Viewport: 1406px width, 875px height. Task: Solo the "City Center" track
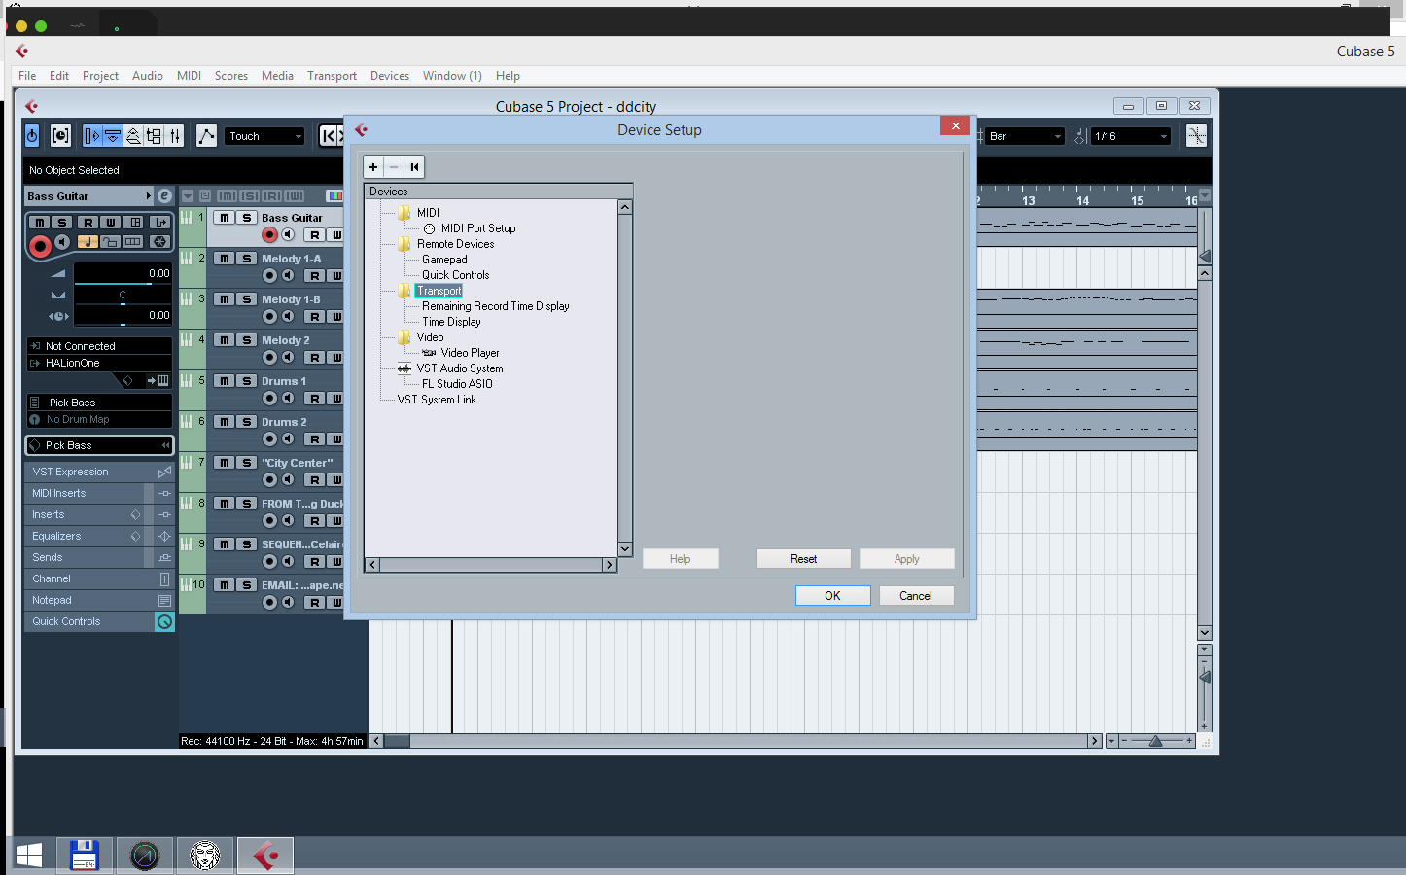247,463
